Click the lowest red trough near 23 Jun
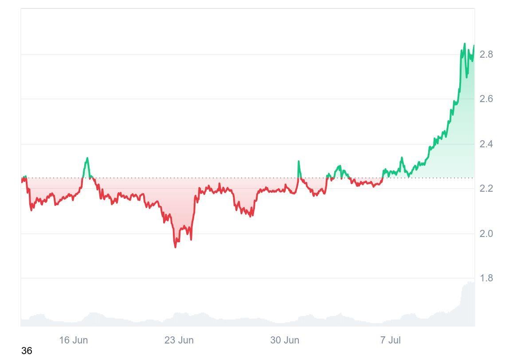 tap(176, 246)
